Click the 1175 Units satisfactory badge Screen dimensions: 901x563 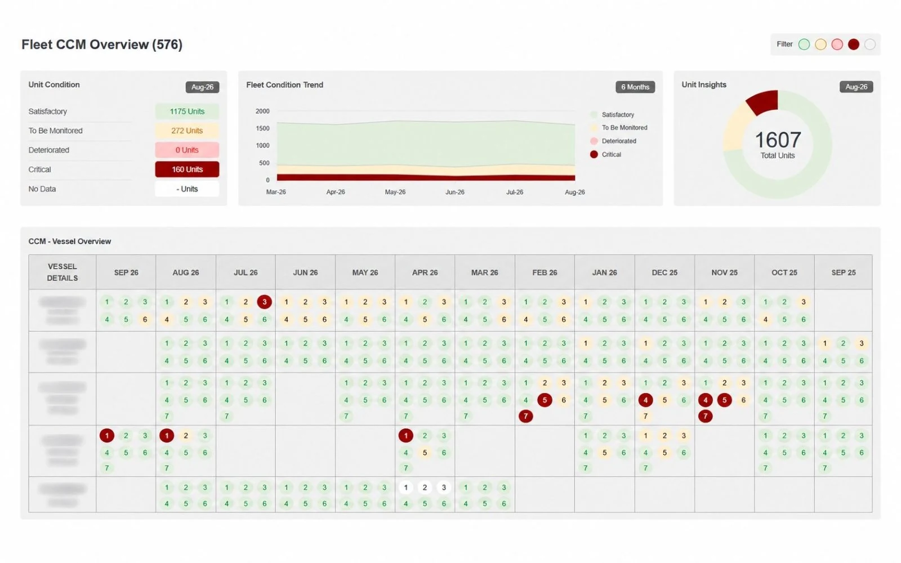[187, 111]
